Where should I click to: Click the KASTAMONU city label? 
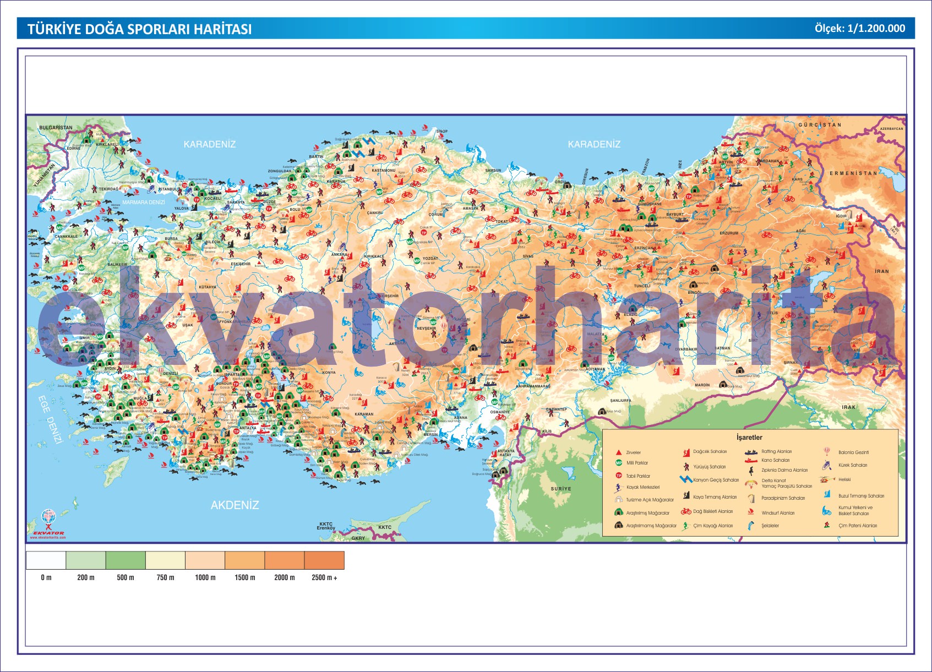(384, 171)
